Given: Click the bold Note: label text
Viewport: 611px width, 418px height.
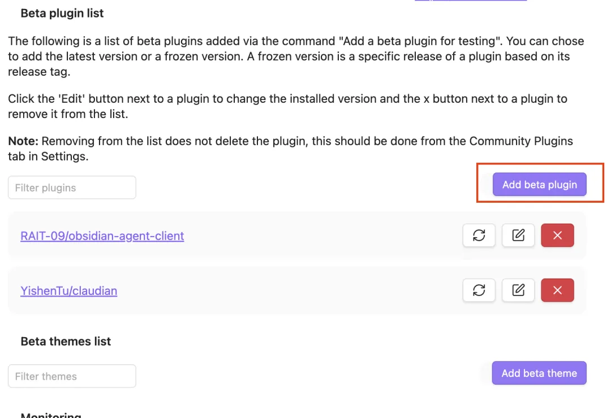Looking at the screenshot, I should pyautogui.click(x=23, y=141).
